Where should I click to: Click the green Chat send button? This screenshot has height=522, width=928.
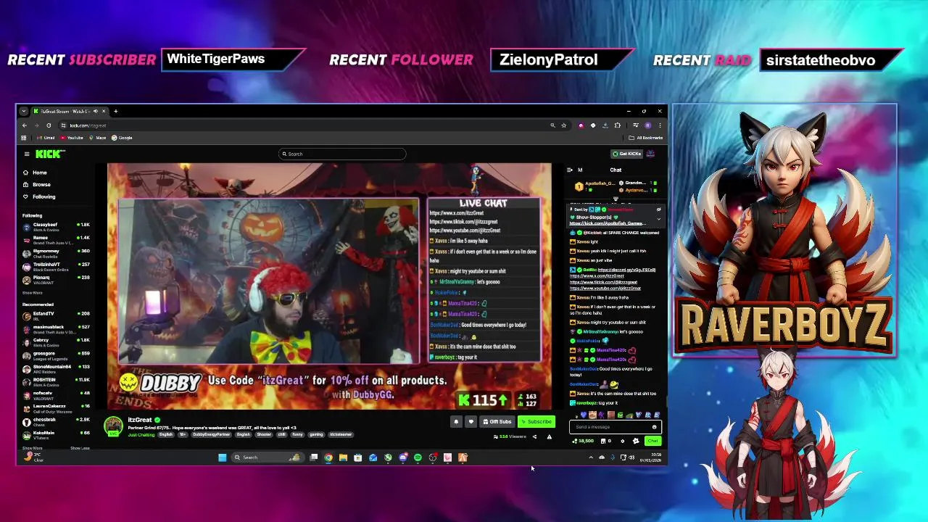pyautogui.click(x=652, y=441)
